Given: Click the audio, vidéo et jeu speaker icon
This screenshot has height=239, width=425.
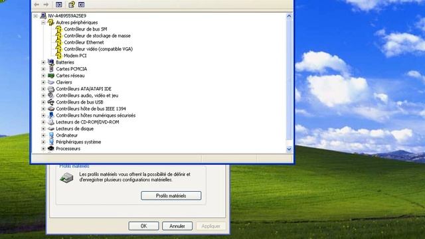Looking at the screenshot, I should [50, 96].
